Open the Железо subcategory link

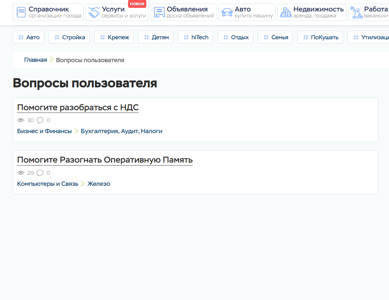pyautogui.click(x=99, y=184)
